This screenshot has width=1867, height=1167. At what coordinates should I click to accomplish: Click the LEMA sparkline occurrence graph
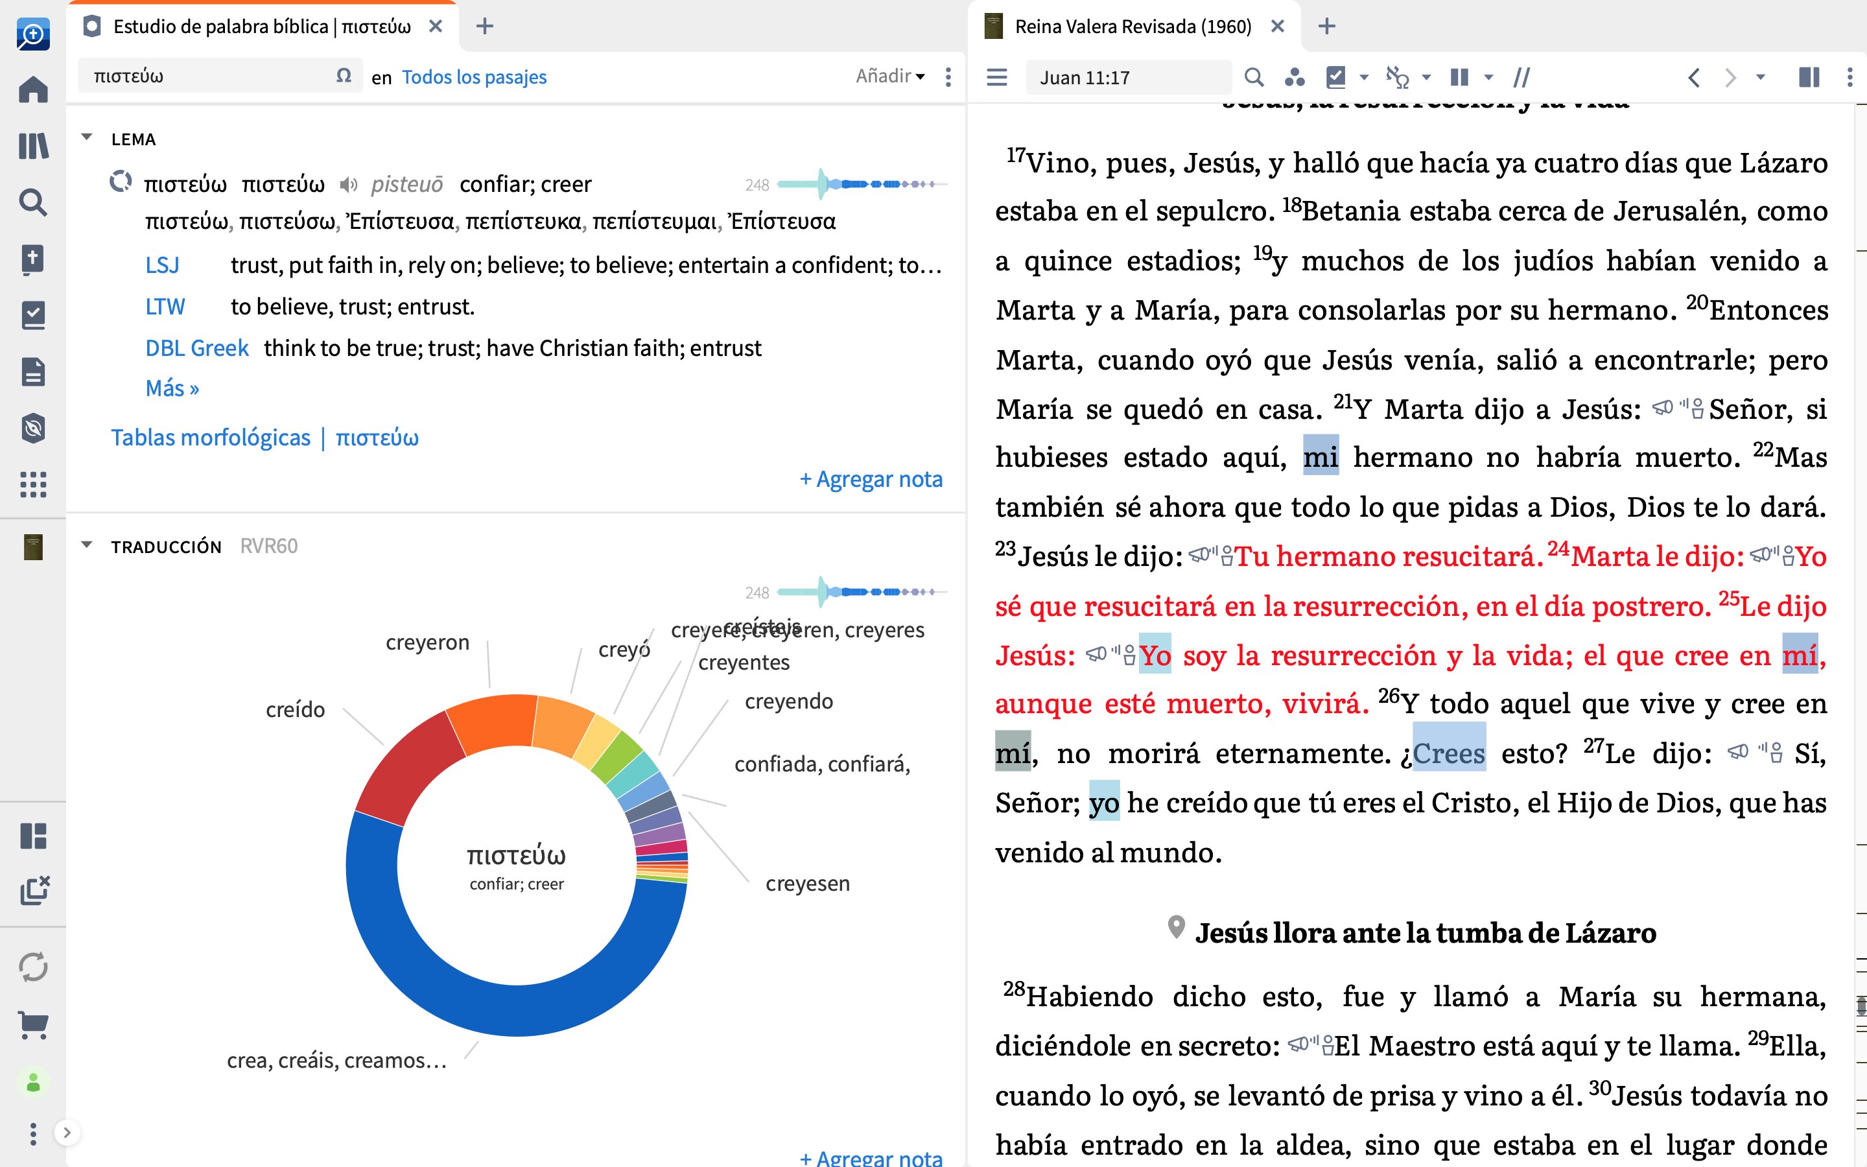(862, 183)
